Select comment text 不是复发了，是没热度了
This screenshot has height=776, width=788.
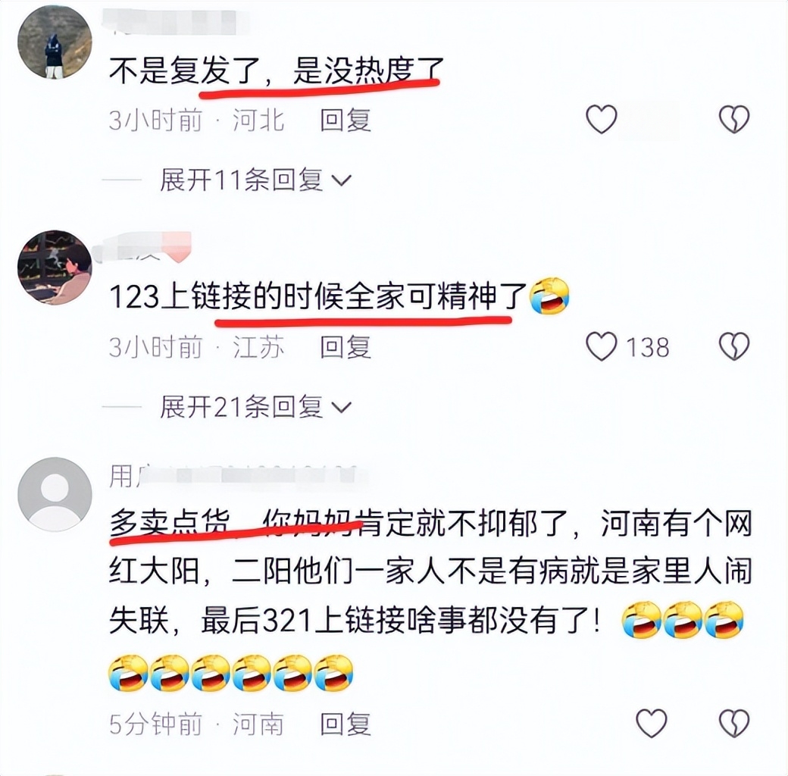point(277,70)
